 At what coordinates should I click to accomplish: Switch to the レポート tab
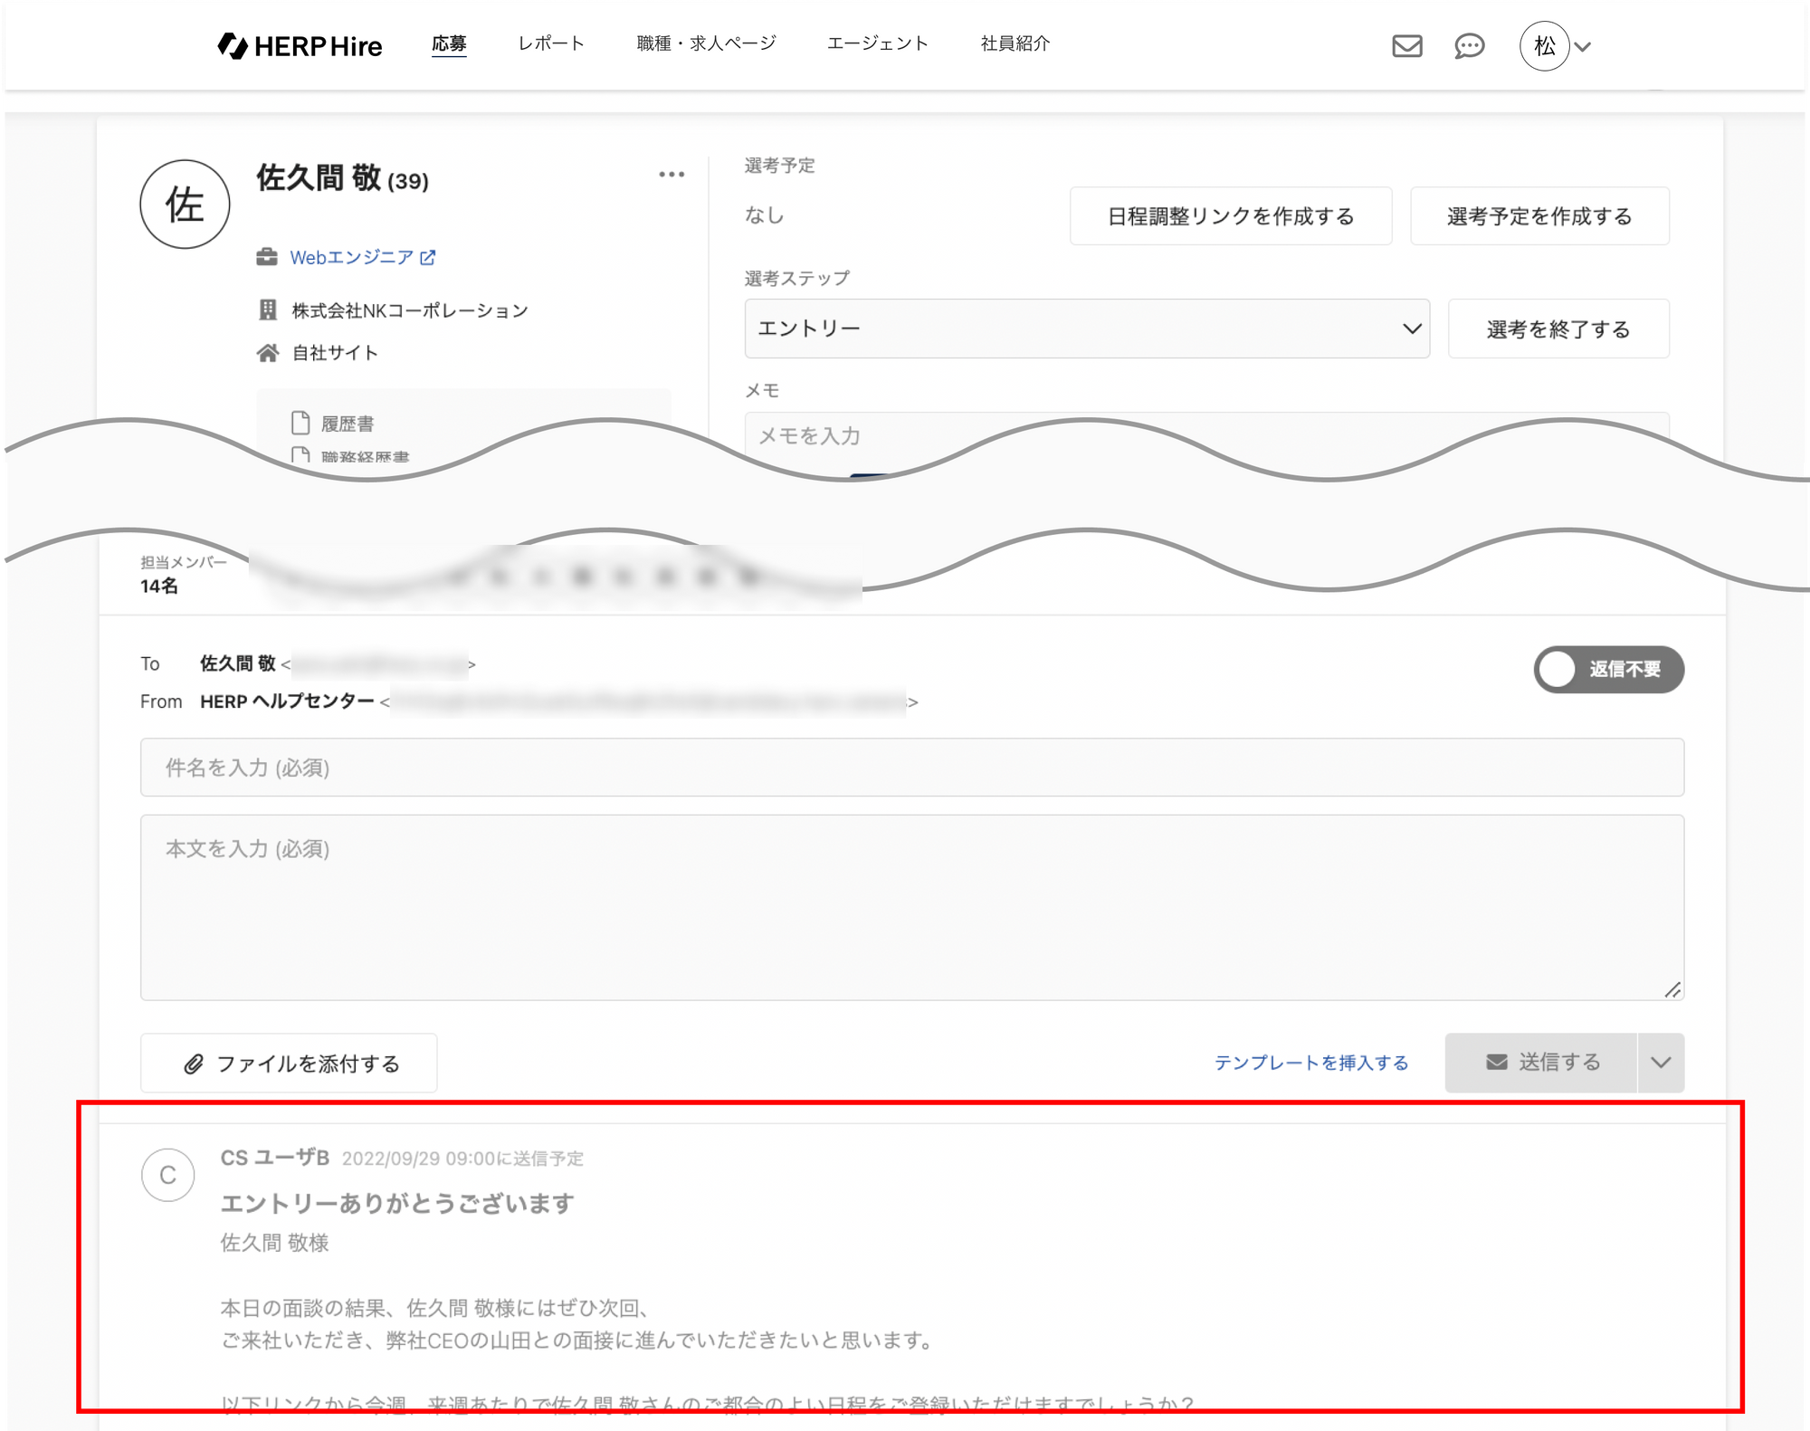coord(551,43)
